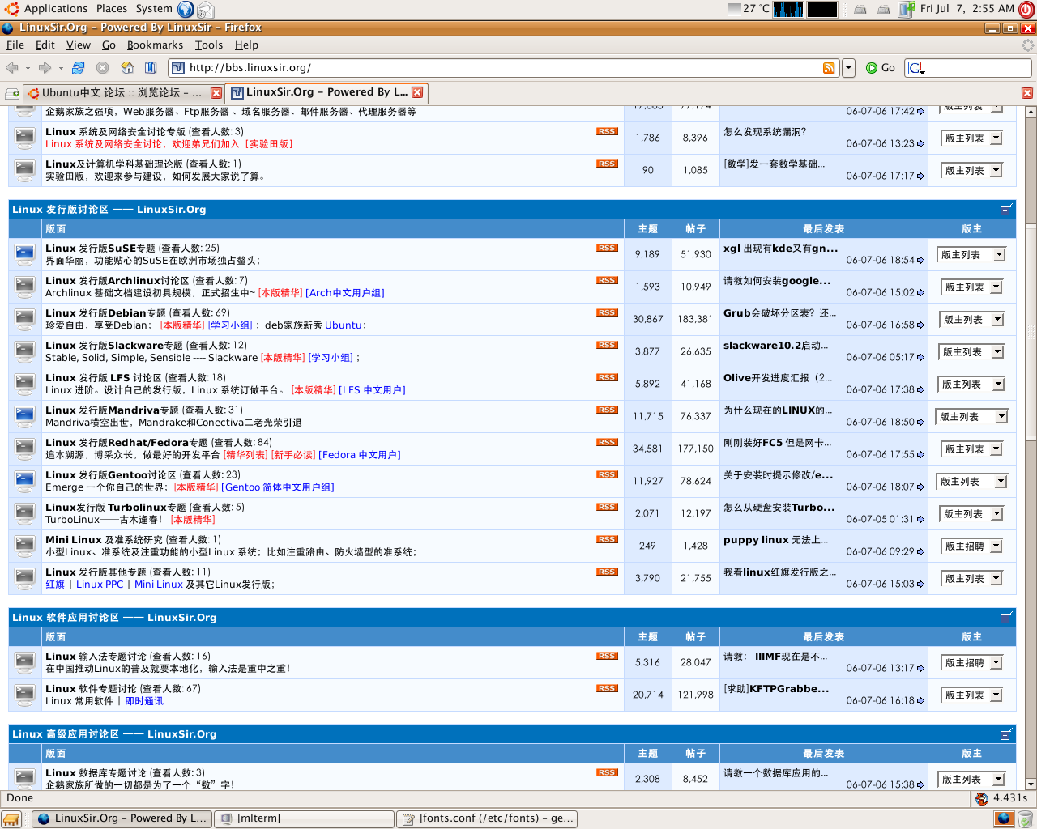Click RSS badge for Gentoo forum row
1037x829 pixels.
coord(607,474)
